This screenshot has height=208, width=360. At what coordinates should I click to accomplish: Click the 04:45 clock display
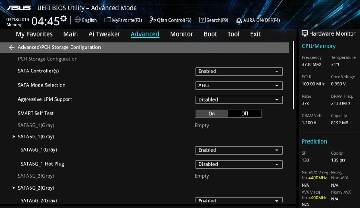coord(46,21)
